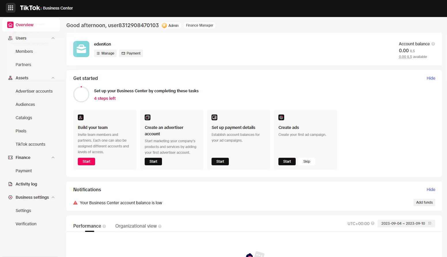Viewport: 447px width, 257px height.
Task: Switch to the Performance tab
Action: (x=87, y=226)
